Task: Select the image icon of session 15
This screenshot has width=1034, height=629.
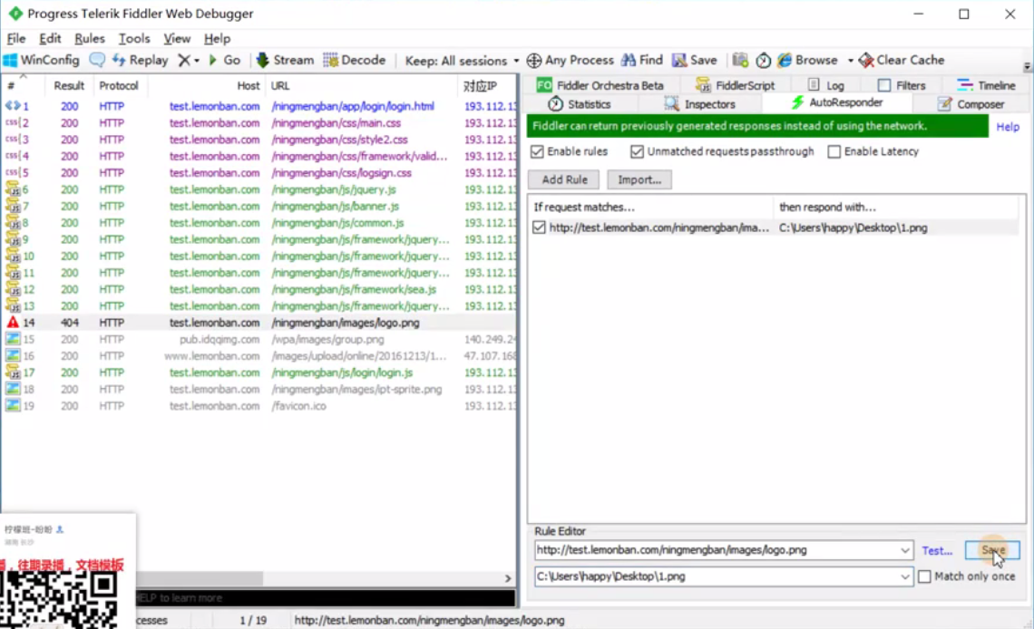Action: tap(13, 339)
